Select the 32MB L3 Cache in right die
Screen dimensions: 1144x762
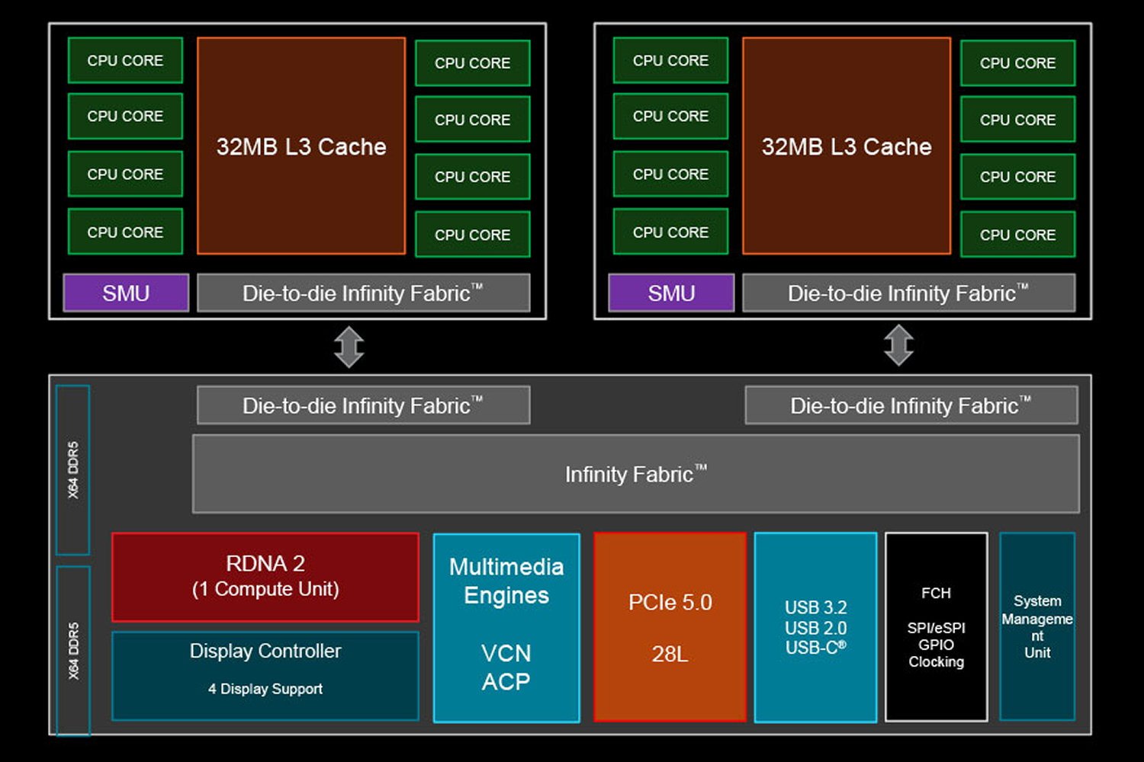(x=847, y=146)
